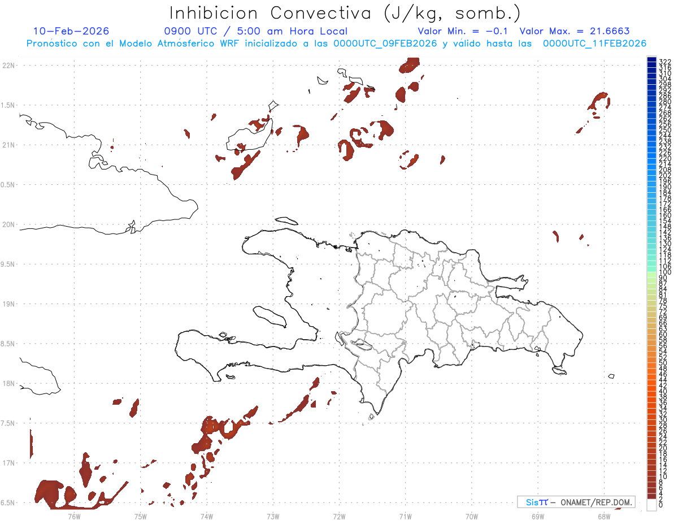Click the "68W" longitude label
Screen dimensions: 678x524
(x=604, y=516)
